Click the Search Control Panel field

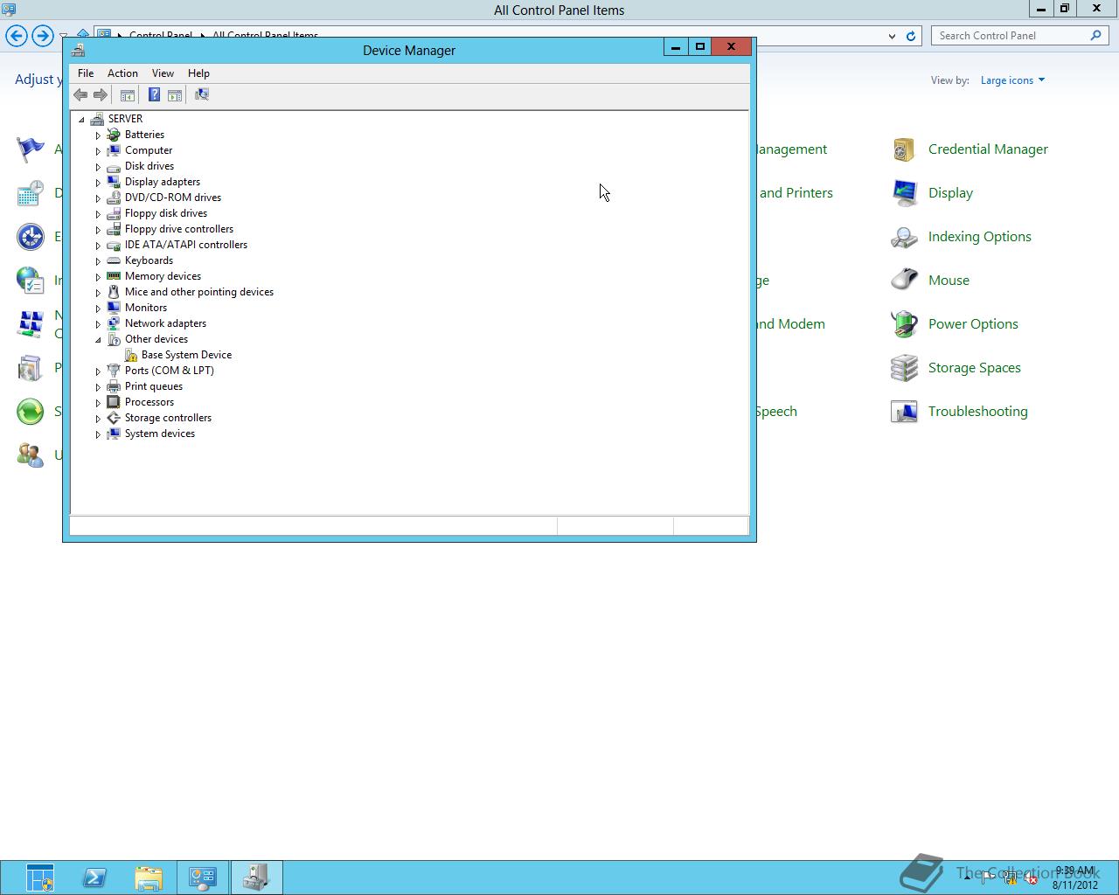[1019, 36]
